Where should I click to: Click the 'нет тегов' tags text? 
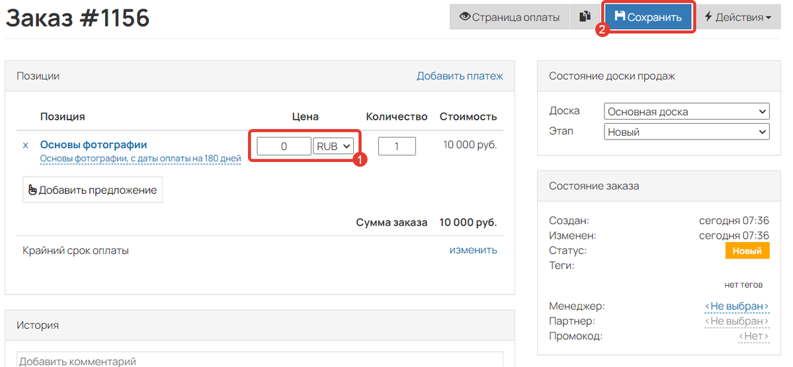coord(743,285)
